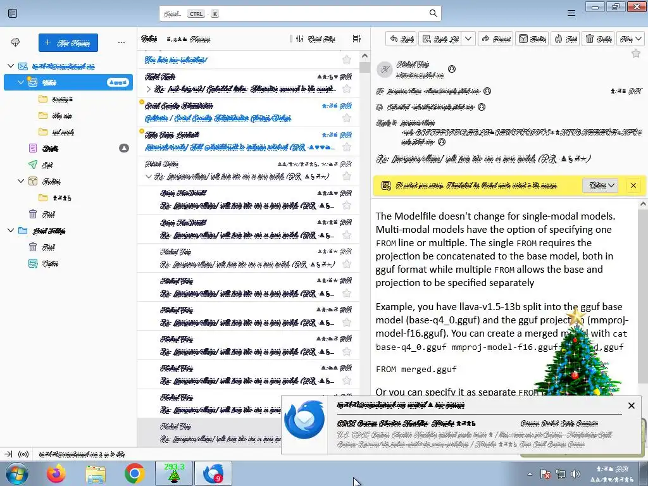Open the Thunderbird hamburger app menu
Viewport: 648px width, 486px height.
click(x=571, y=13)
